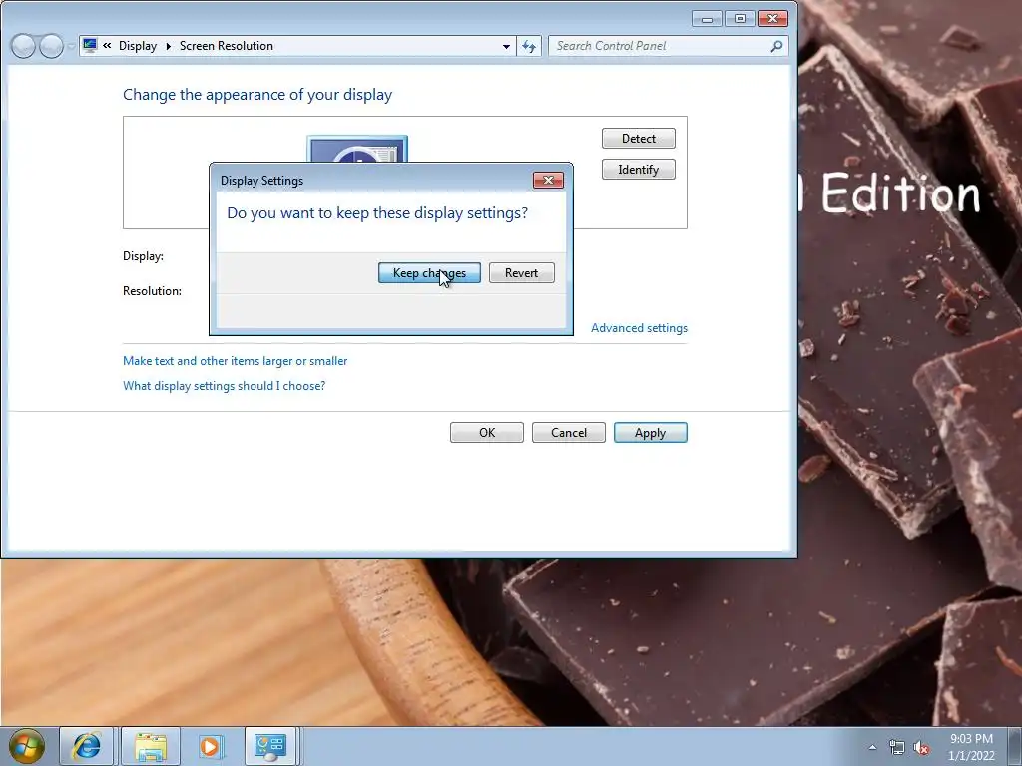Click the muted volume tray icon

pos(921,747)
